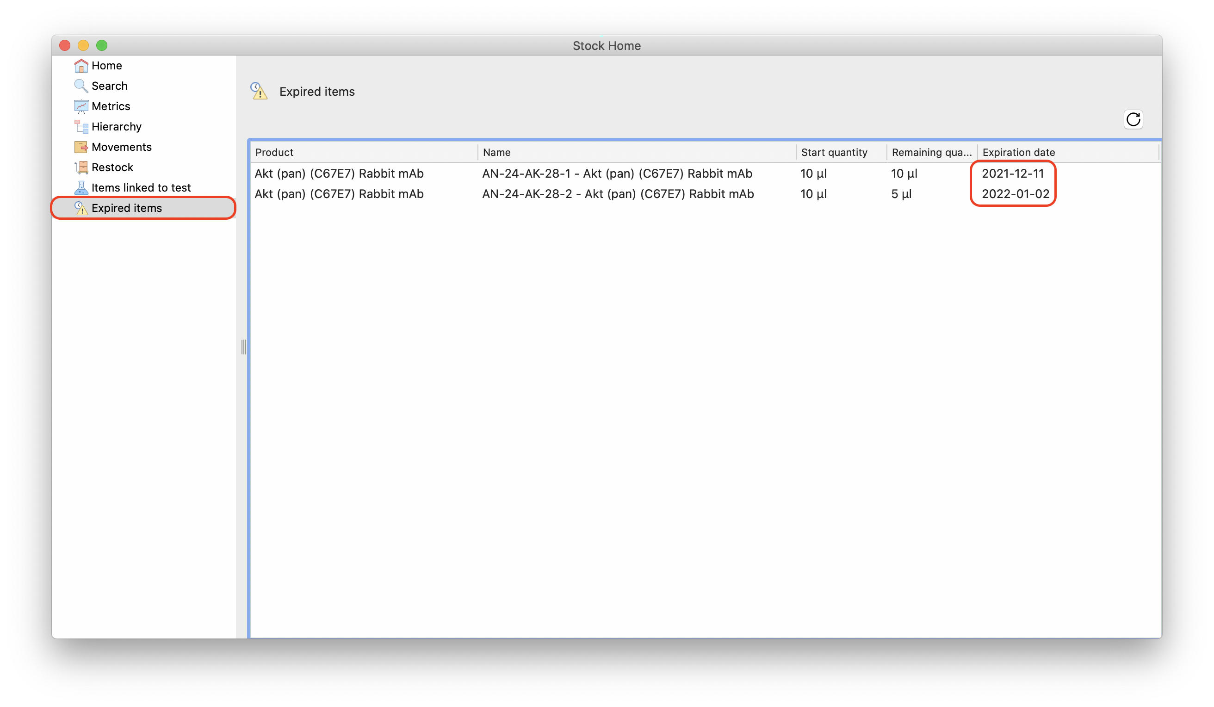Sort table by Name column header

pyautogui.click(x=637, y=152)
